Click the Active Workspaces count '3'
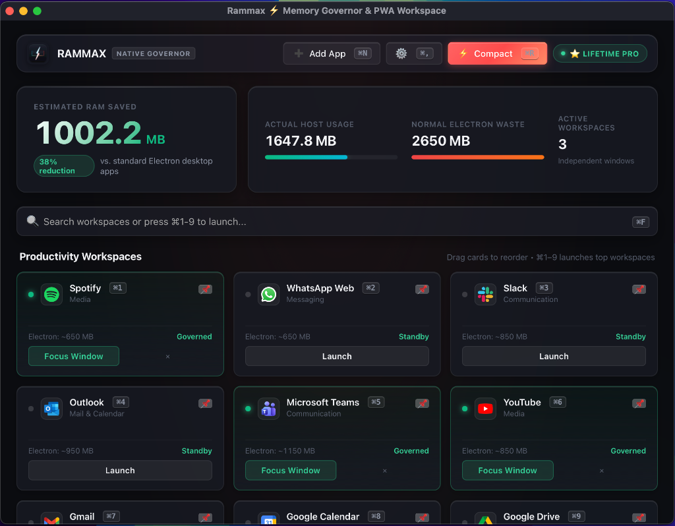The width and height of the screenshot is (675, 526). (562, 144)
